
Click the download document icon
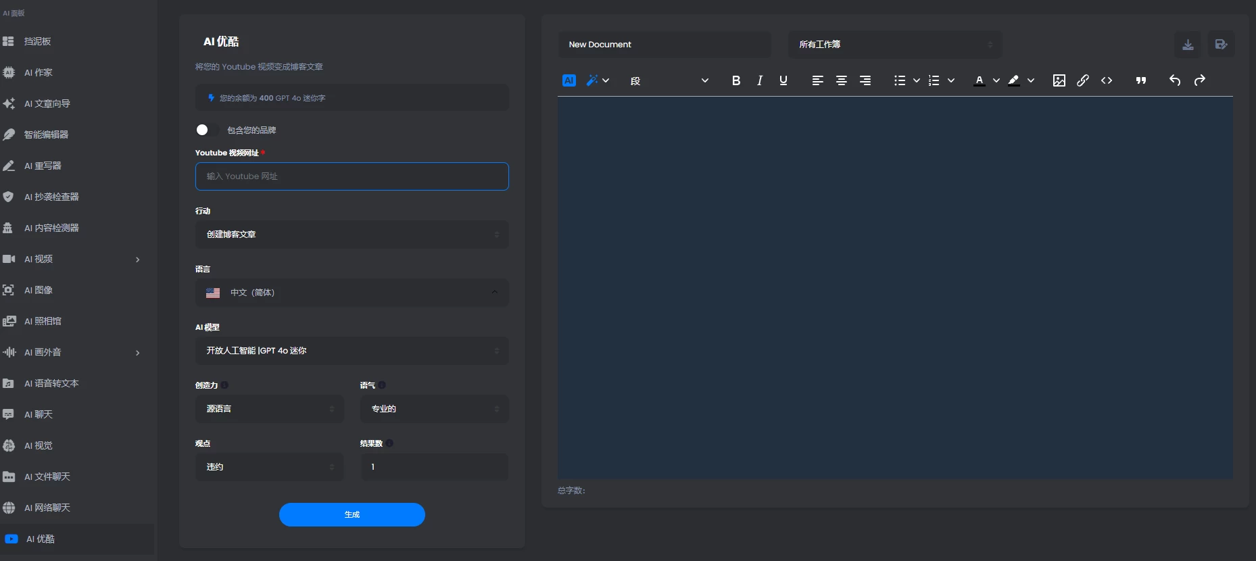[x=1188, y=45]
